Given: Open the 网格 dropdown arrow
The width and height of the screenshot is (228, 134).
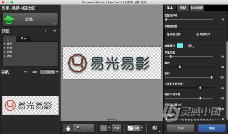Looking at the screenshot, I should coord(142,128).
